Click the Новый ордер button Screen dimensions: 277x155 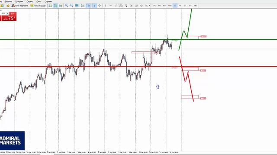38,6
